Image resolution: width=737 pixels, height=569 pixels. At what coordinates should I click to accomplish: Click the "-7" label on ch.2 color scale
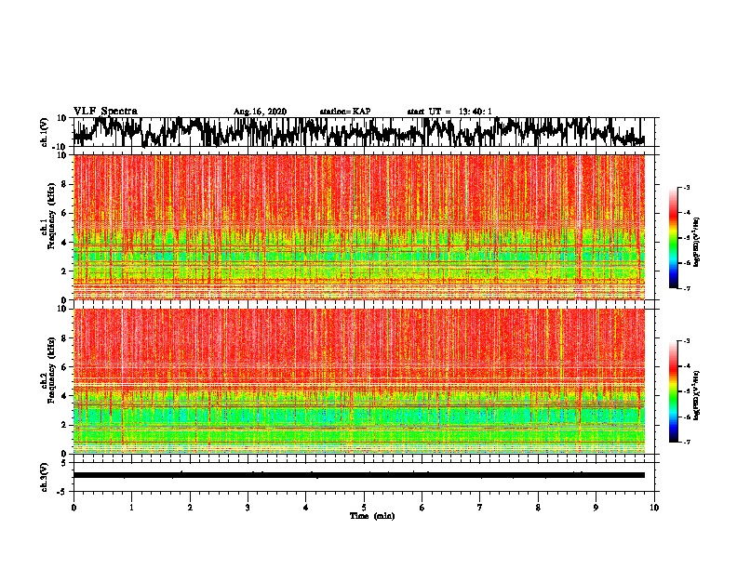tap(686, 442)
